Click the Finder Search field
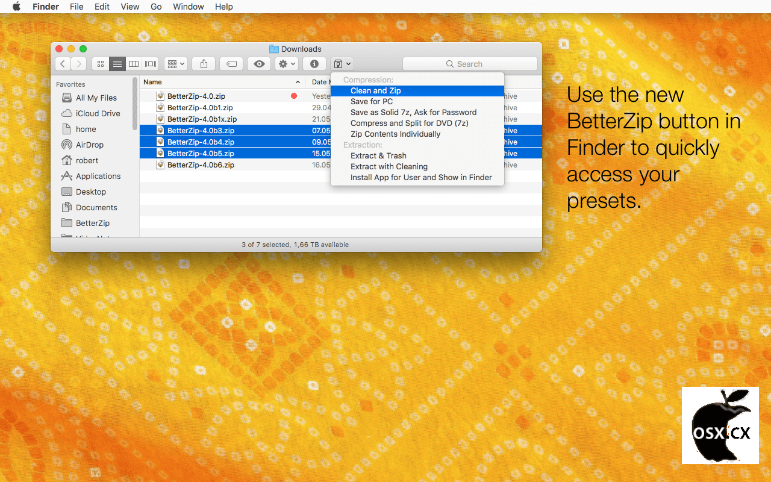The height and width of the screenshot is (482, 771). pos(470,64)
